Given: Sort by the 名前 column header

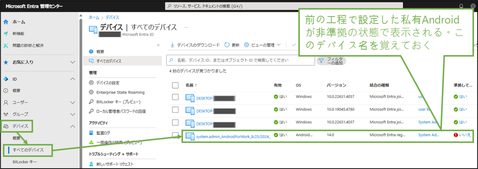Looking at the screenshot, I should (190, 85).
